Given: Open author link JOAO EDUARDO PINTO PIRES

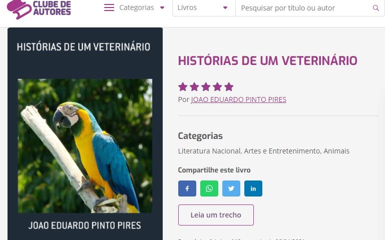Looking at the screenshot, I should tap(239, 99).
